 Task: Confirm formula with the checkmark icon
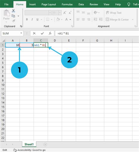pyautogui.click(x=42, y=33)
